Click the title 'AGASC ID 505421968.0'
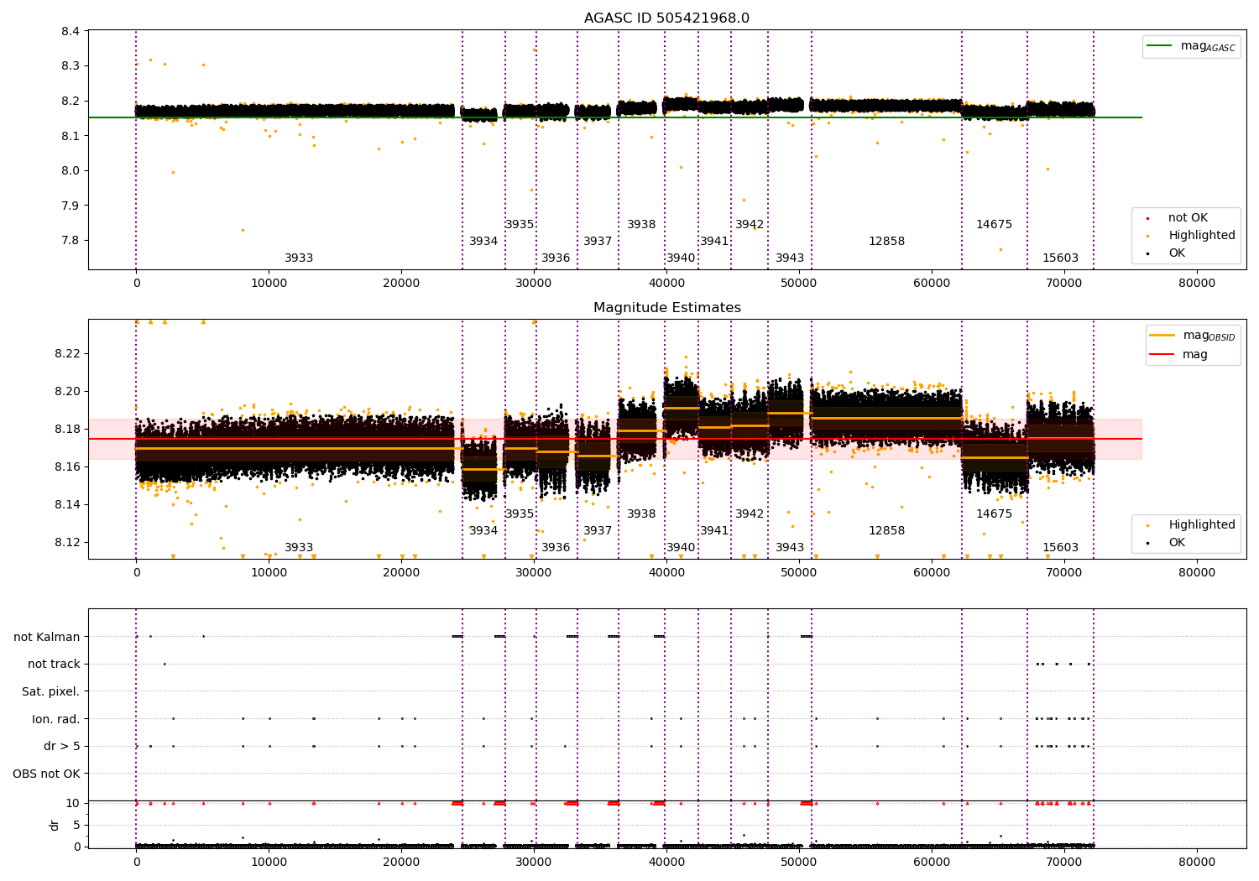The height and width of the screenshot is (881, 1259). tap(666, 18)
